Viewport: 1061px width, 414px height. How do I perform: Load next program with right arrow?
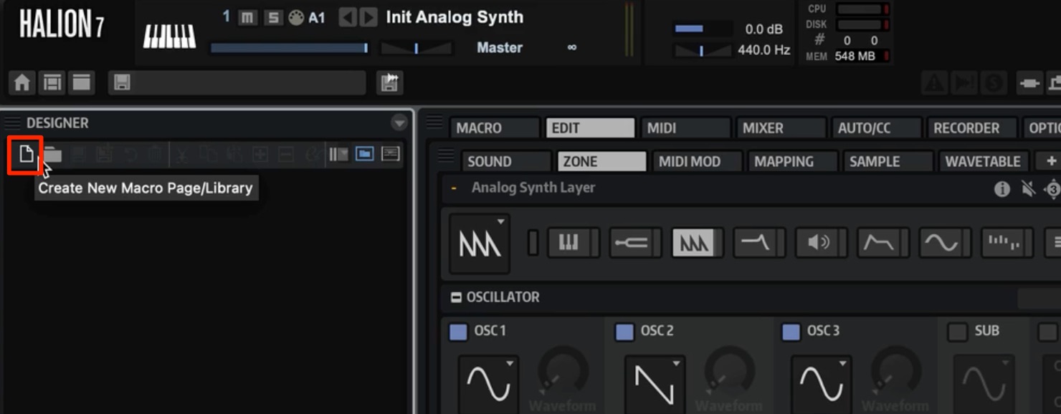click(x=368, y=18)
